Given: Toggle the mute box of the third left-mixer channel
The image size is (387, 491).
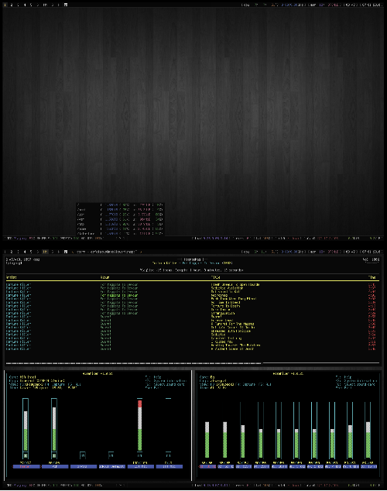Looking at the screenshot, I should (x=83, y=455).
